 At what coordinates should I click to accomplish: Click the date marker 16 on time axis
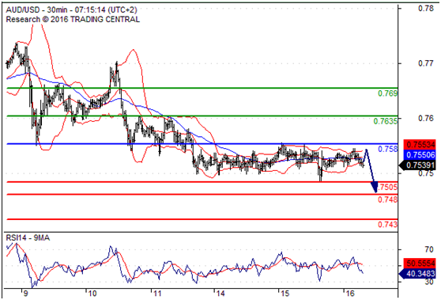(x=349, y=294)
